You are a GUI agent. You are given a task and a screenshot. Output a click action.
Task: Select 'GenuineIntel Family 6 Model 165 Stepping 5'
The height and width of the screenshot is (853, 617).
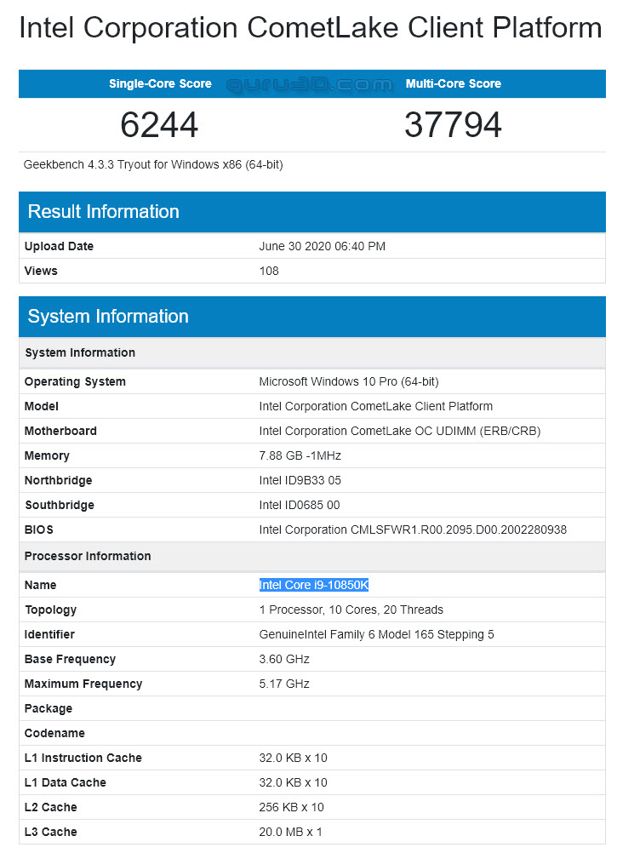coord(376,634)
